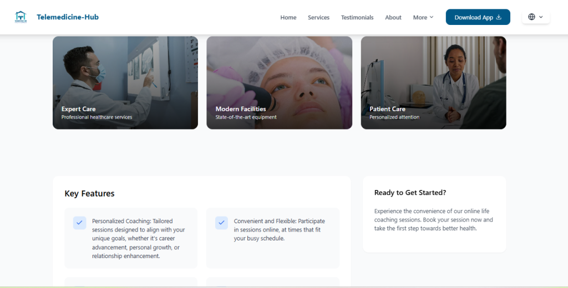Go to the Home menu item

pyautogui.click(x=288, y=18)
